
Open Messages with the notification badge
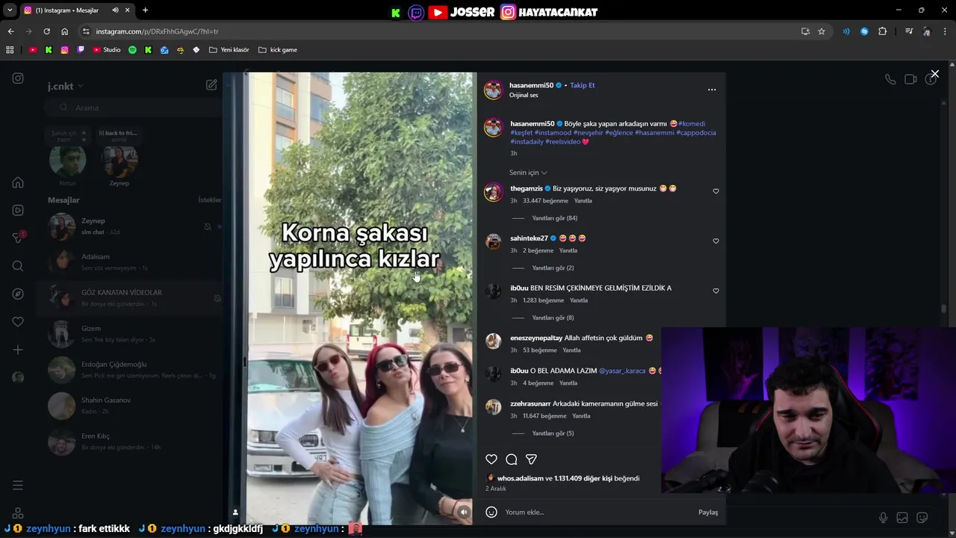click(19, 238)
